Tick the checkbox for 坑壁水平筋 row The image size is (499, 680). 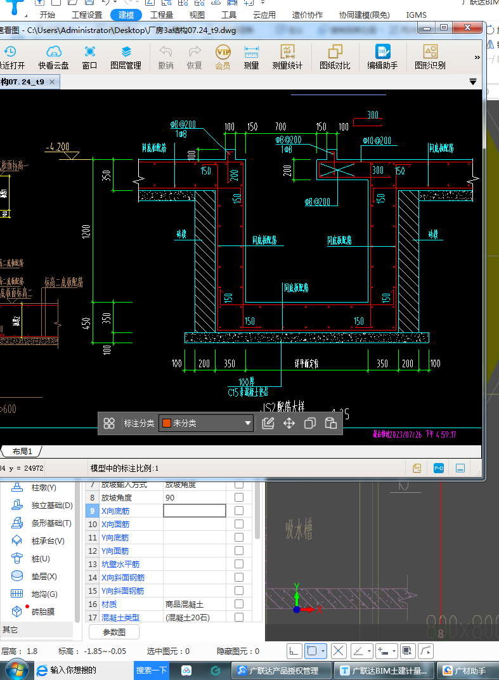tap(239, 564)
